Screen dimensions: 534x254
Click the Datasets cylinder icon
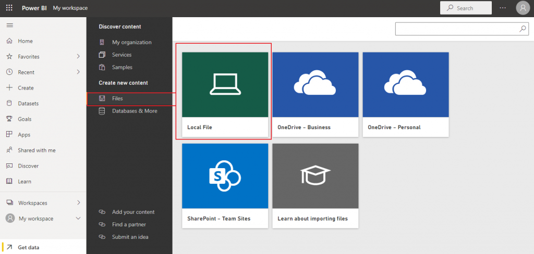click(x=9, y=104)
